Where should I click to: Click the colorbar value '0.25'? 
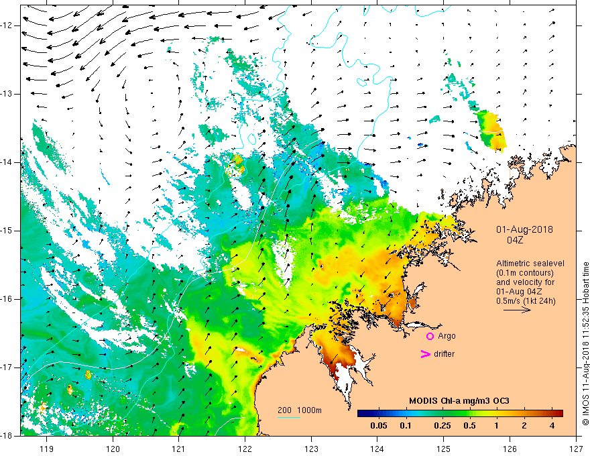pyautogui.click(x=442, y=426)
